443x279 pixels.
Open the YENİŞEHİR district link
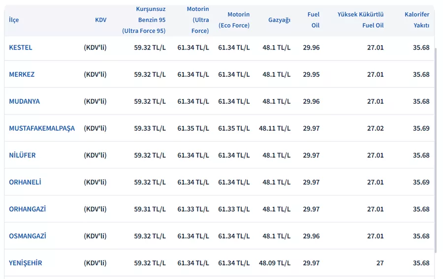click(25, 263)
